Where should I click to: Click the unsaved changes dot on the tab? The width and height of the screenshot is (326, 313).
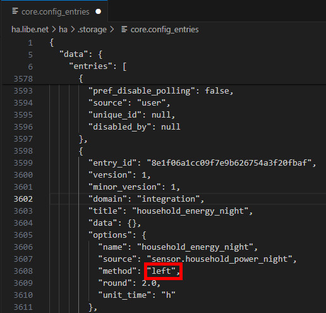point(98,11)
